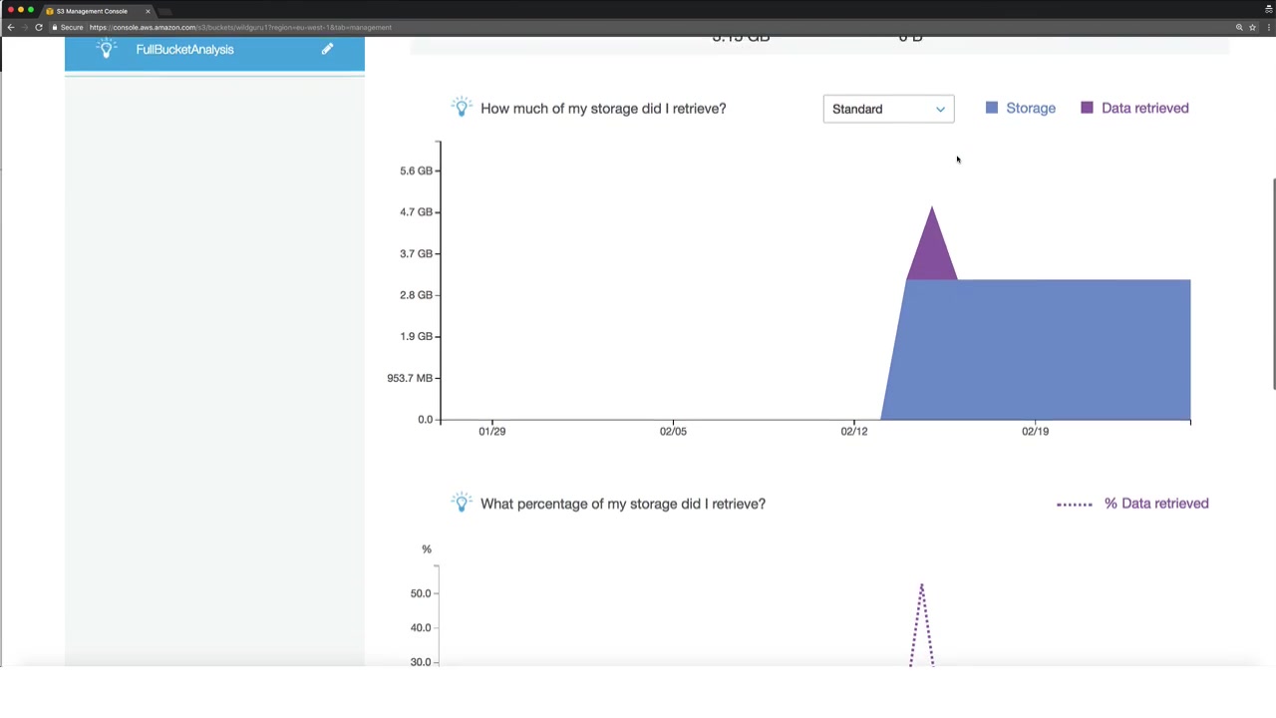Toggle the Storage series in the chart legend

pos(1020,108)
